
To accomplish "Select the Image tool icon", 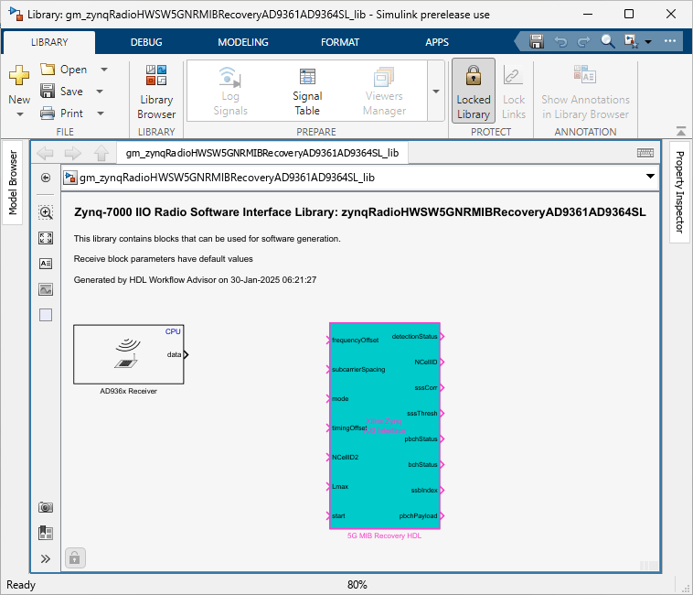I will point(46,289).
